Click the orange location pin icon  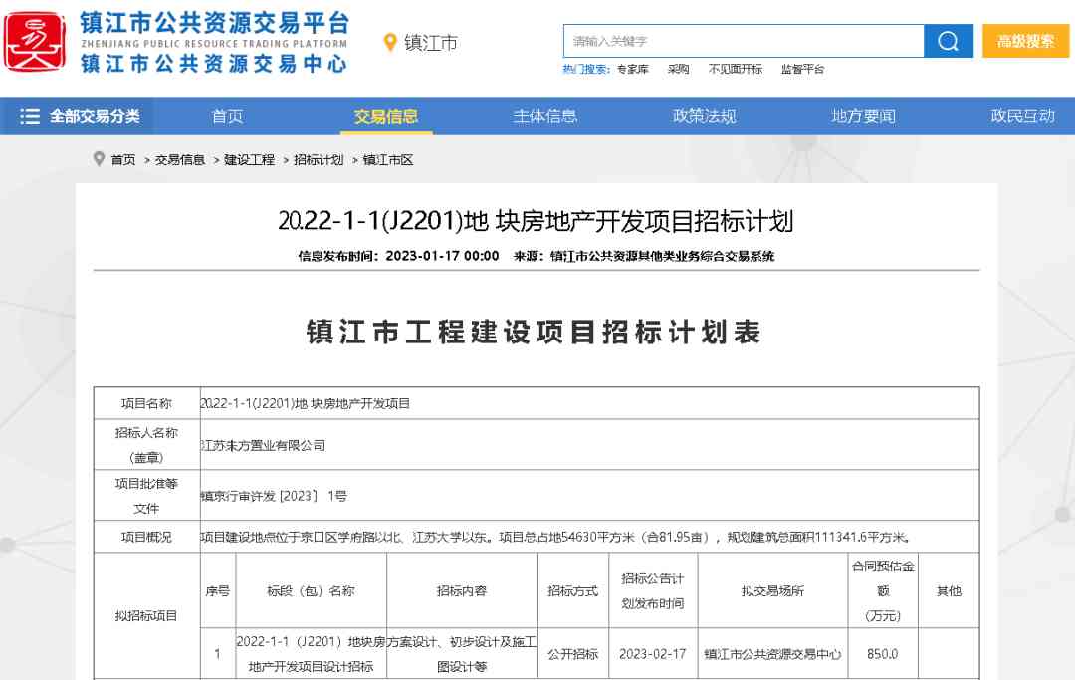pyautogui.click(x=390, y=42)
